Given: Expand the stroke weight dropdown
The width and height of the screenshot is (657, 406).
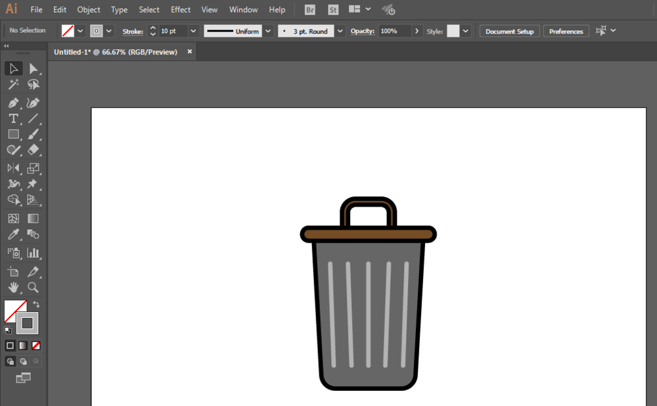Looking at the screenshot, I should (193, 31).
